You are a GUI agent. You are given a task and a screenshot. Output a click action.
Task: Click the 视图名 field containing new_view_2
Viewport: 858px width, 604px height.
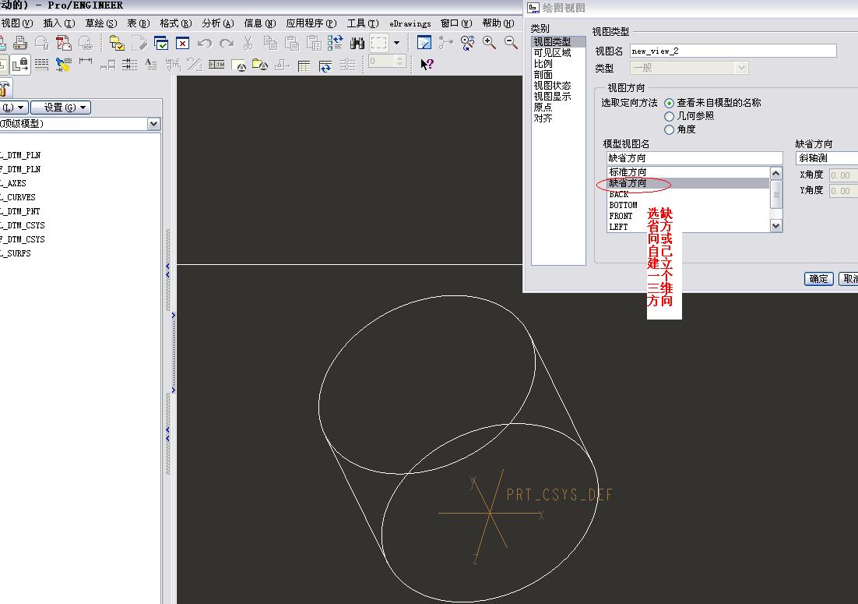(x=733, y=51)
